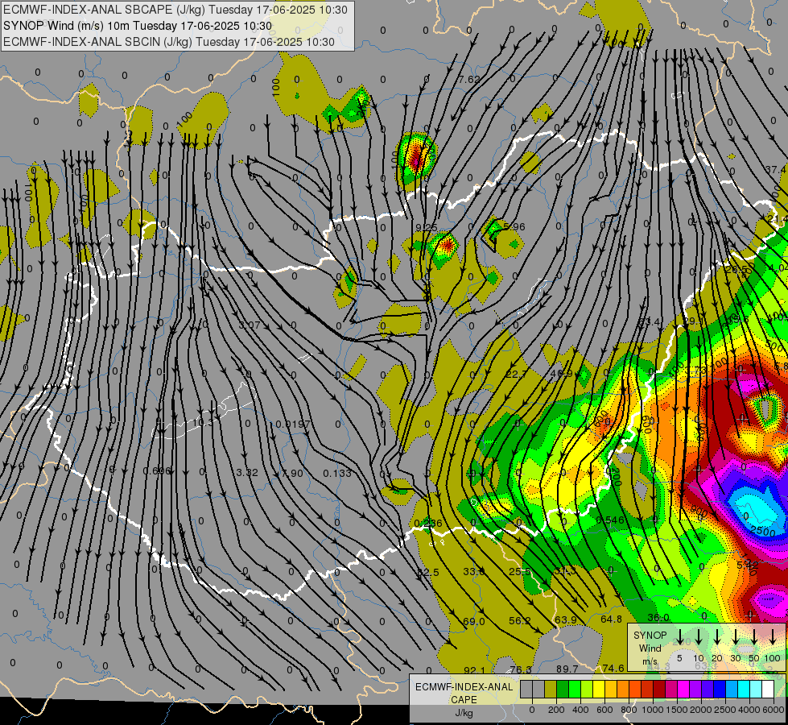Click the 200 tick label on CAPE scale

[x=556, y=710]
